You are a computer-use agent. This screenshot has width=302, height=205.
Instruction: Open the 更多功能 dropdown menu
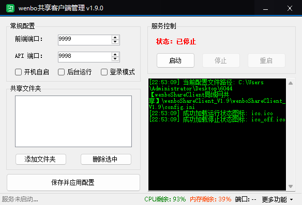[x=278, y=199]
